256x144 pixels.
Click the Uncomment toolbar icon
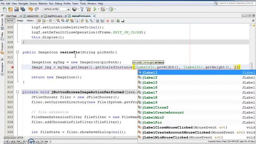pyautogui.click(x=123, y=21)
